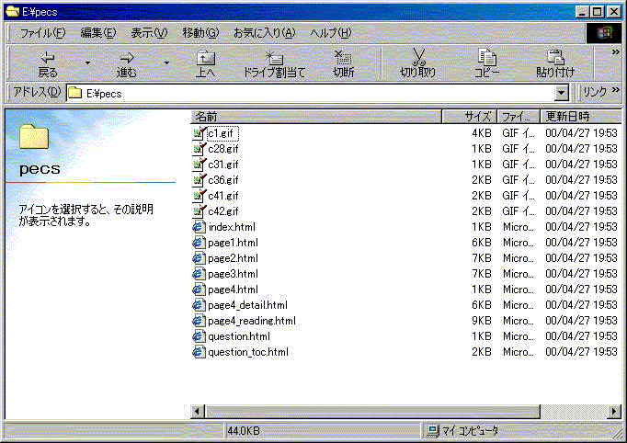
Task: Open the ファイル(F) menu
Action: click(42, 33)
